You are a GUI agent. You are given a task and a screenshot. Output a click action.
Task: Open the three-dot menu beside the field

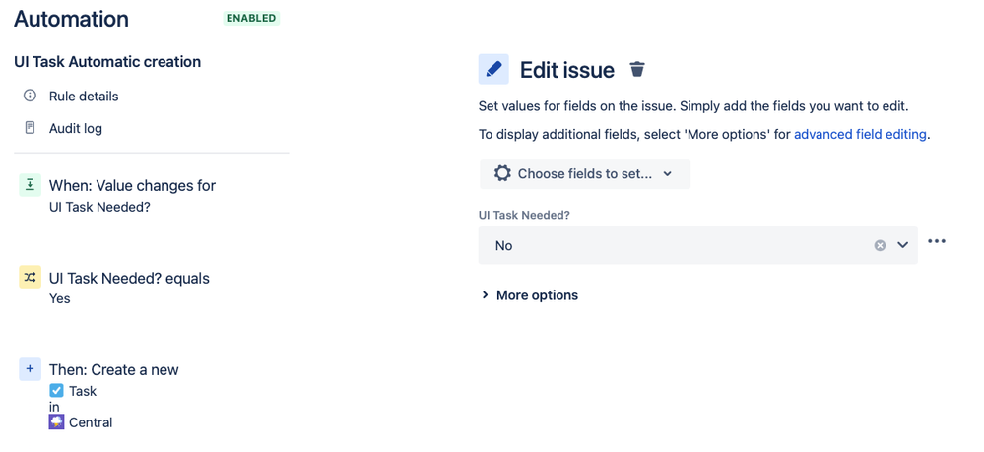[937, 241]
